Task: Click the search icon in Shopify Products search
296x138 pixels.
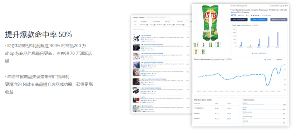Action: [x=169, y=17]
